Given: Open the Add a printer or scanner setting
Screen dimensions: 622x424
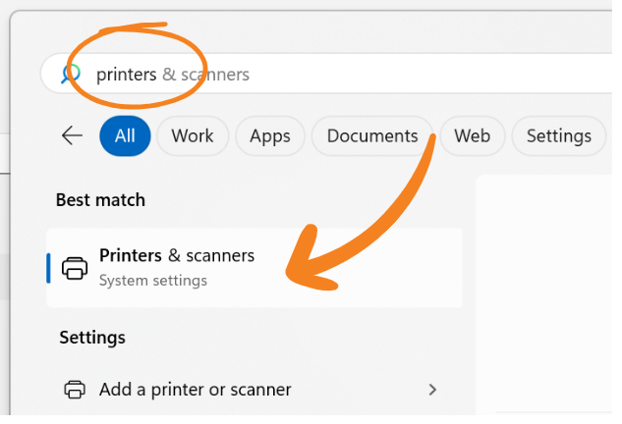Looking at the screenshot, I should click(x=251, y=390).
